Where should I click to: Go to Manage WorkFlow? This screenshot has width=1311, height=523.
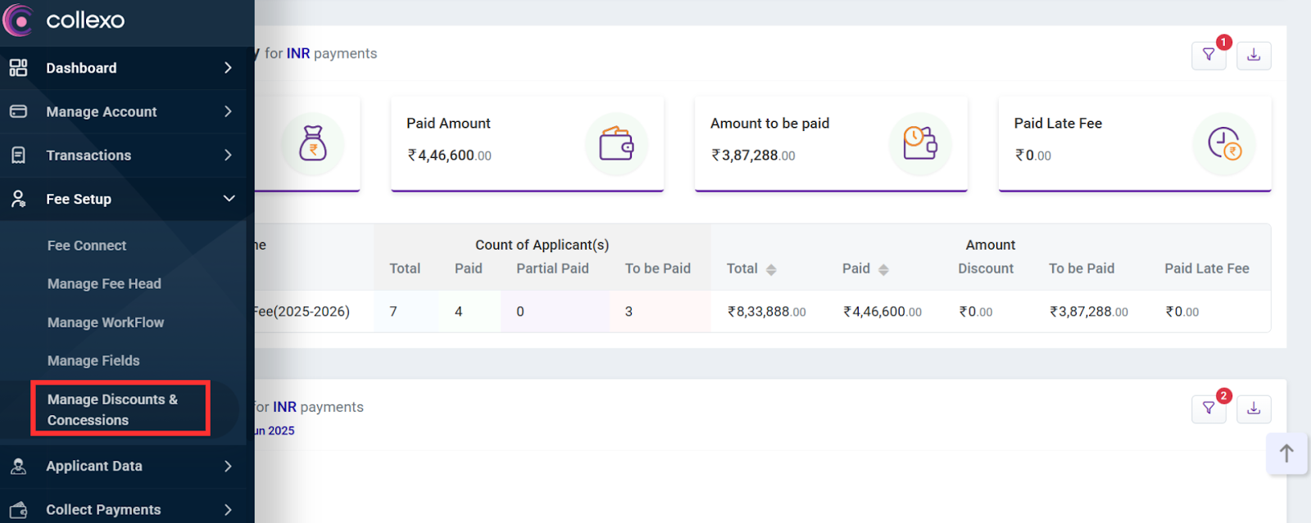pos(106,322)
